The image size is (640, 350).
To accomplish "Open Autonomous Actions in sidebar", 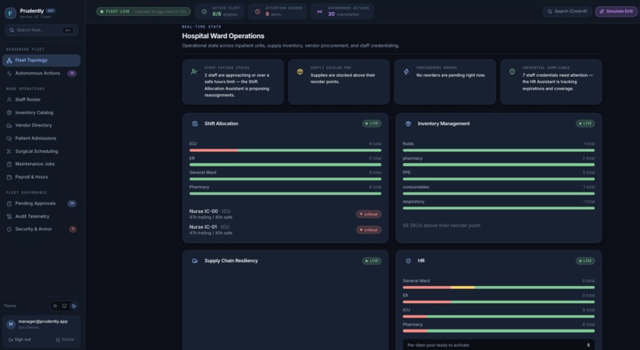I will click(x=41, y=74).
